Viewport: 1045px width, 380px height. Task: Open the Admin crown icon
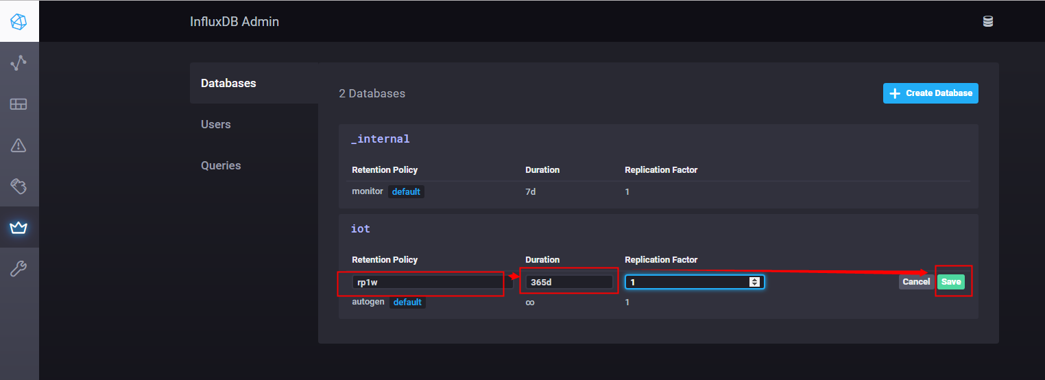coord(19,227)
